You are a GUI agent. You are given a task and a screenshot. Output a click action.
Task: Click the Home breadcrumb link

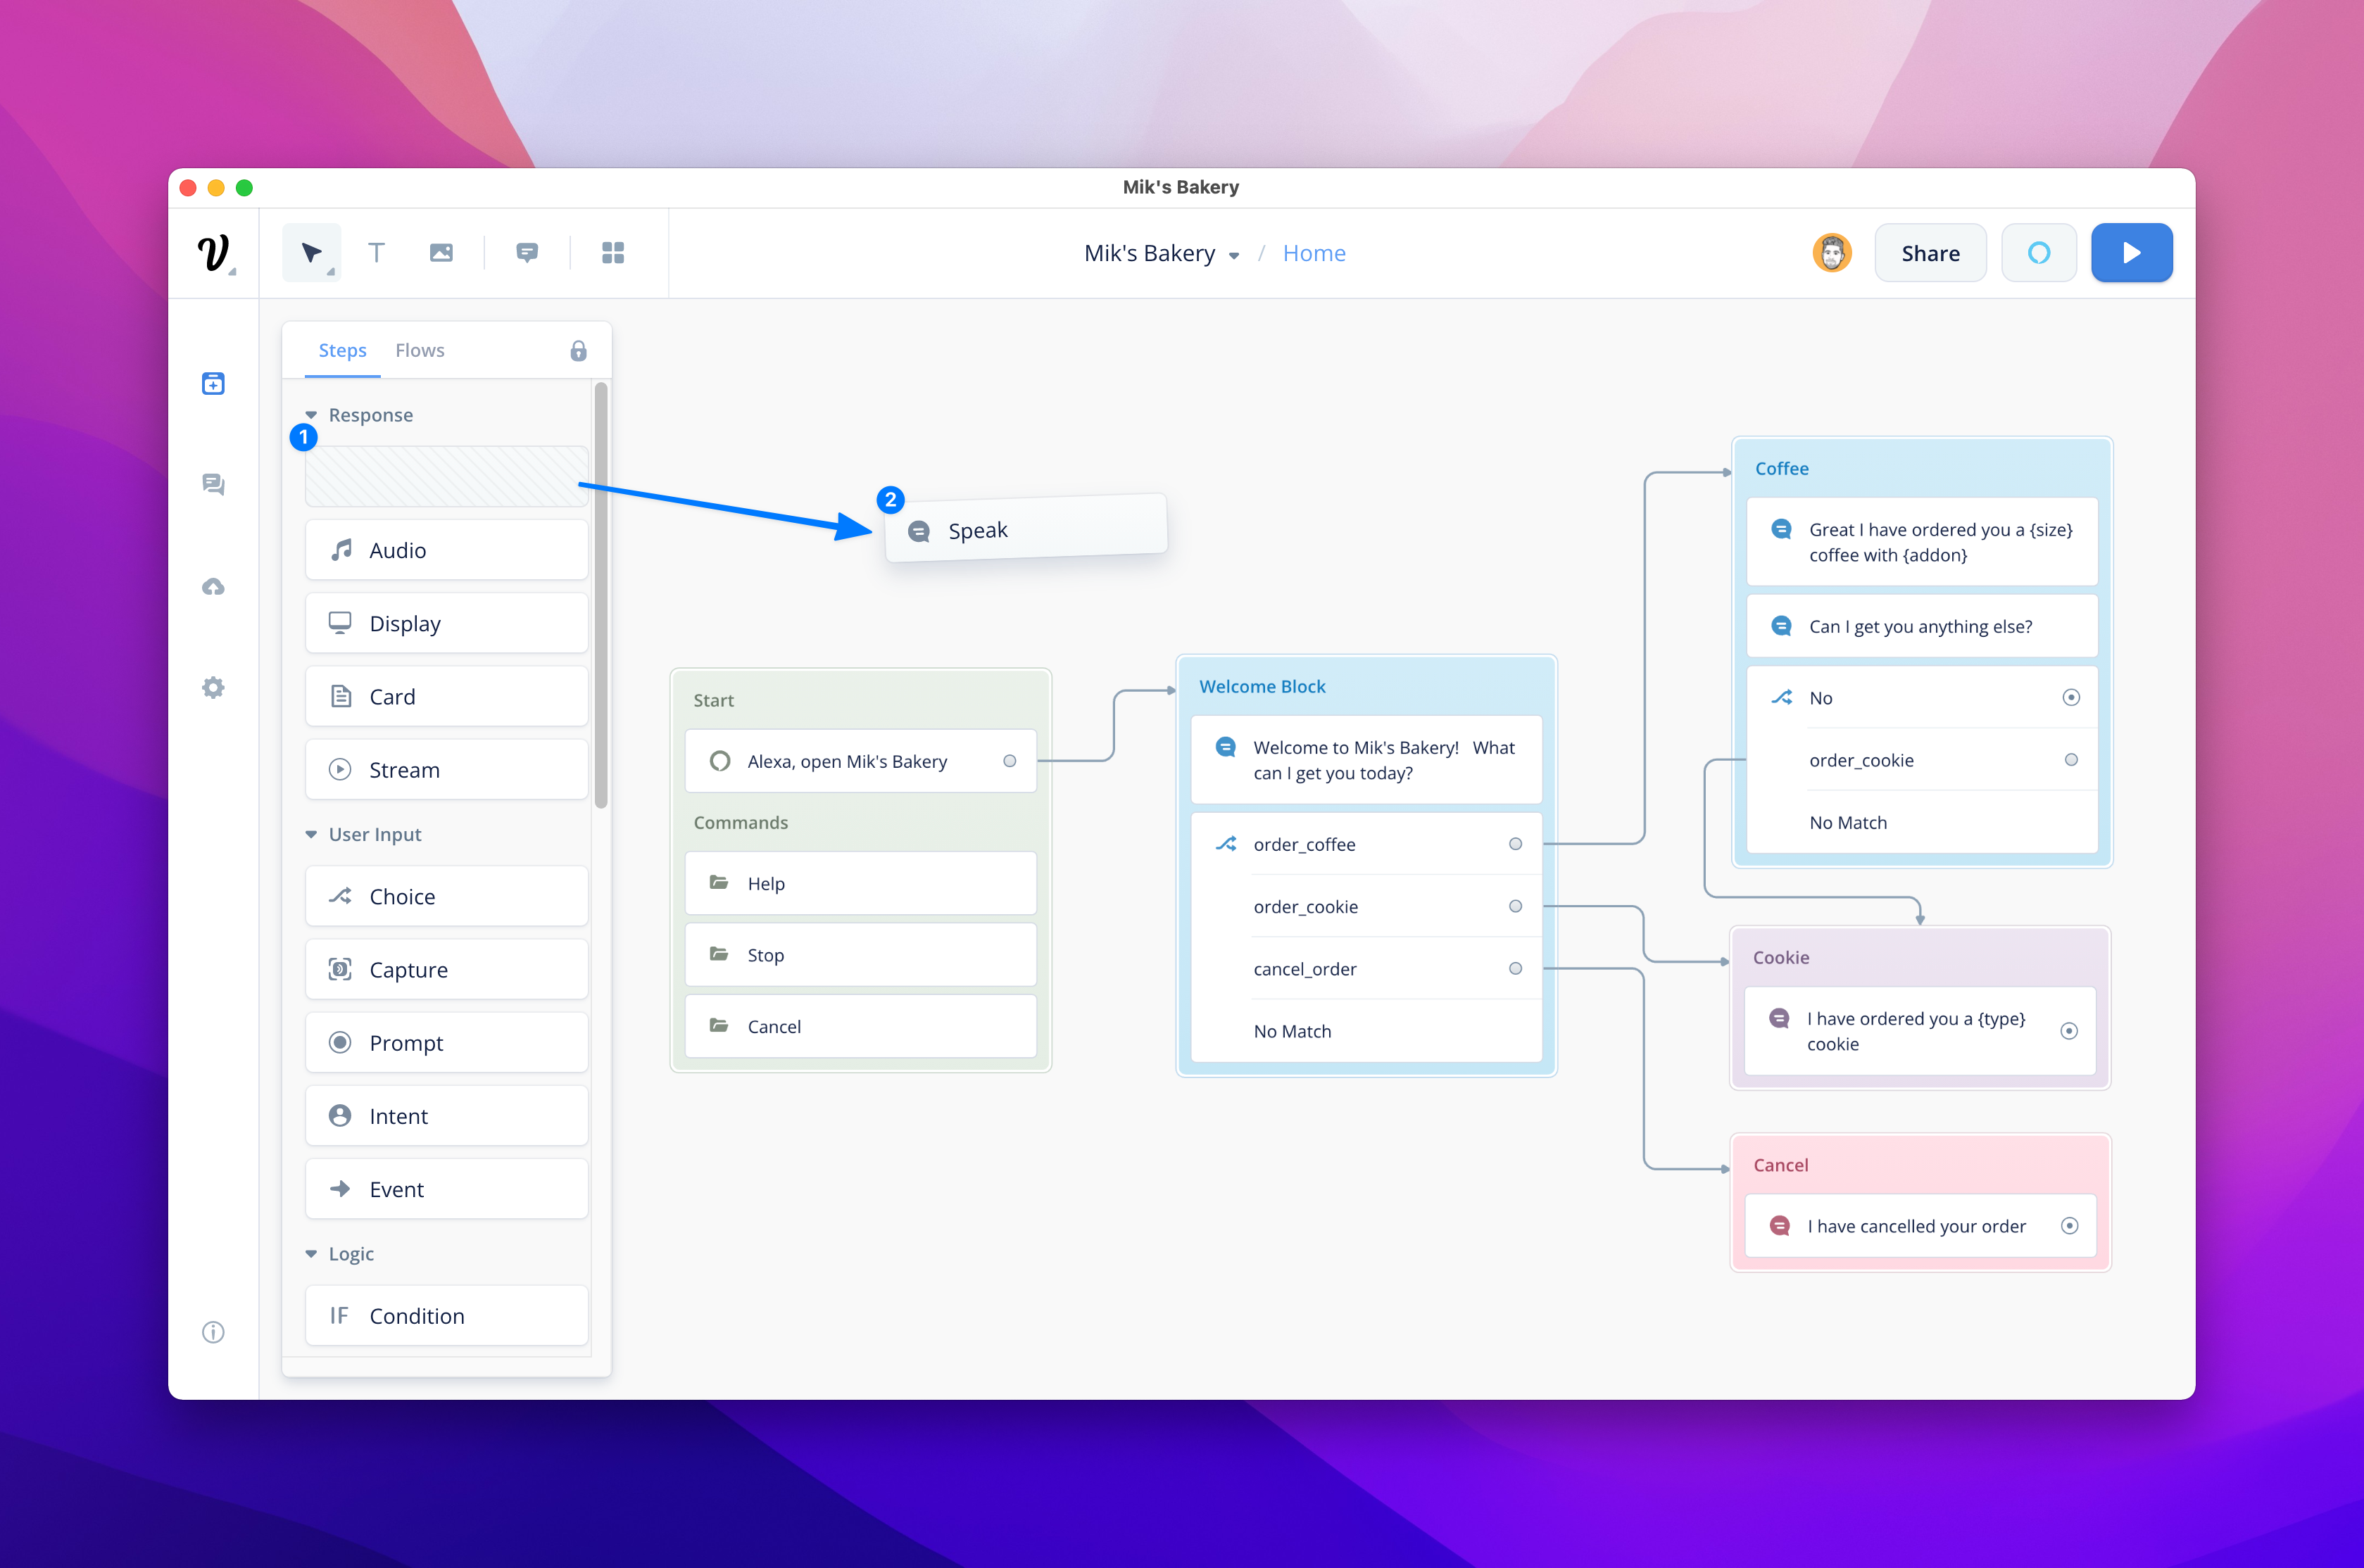coord(1314,254)
